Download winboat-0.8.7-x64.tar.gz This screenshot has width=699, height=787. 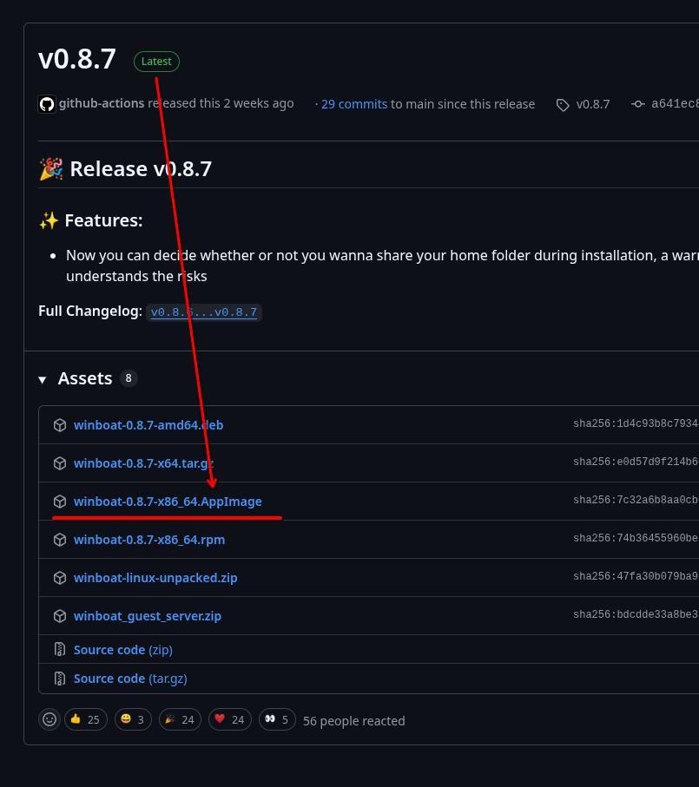pos(143,463)
